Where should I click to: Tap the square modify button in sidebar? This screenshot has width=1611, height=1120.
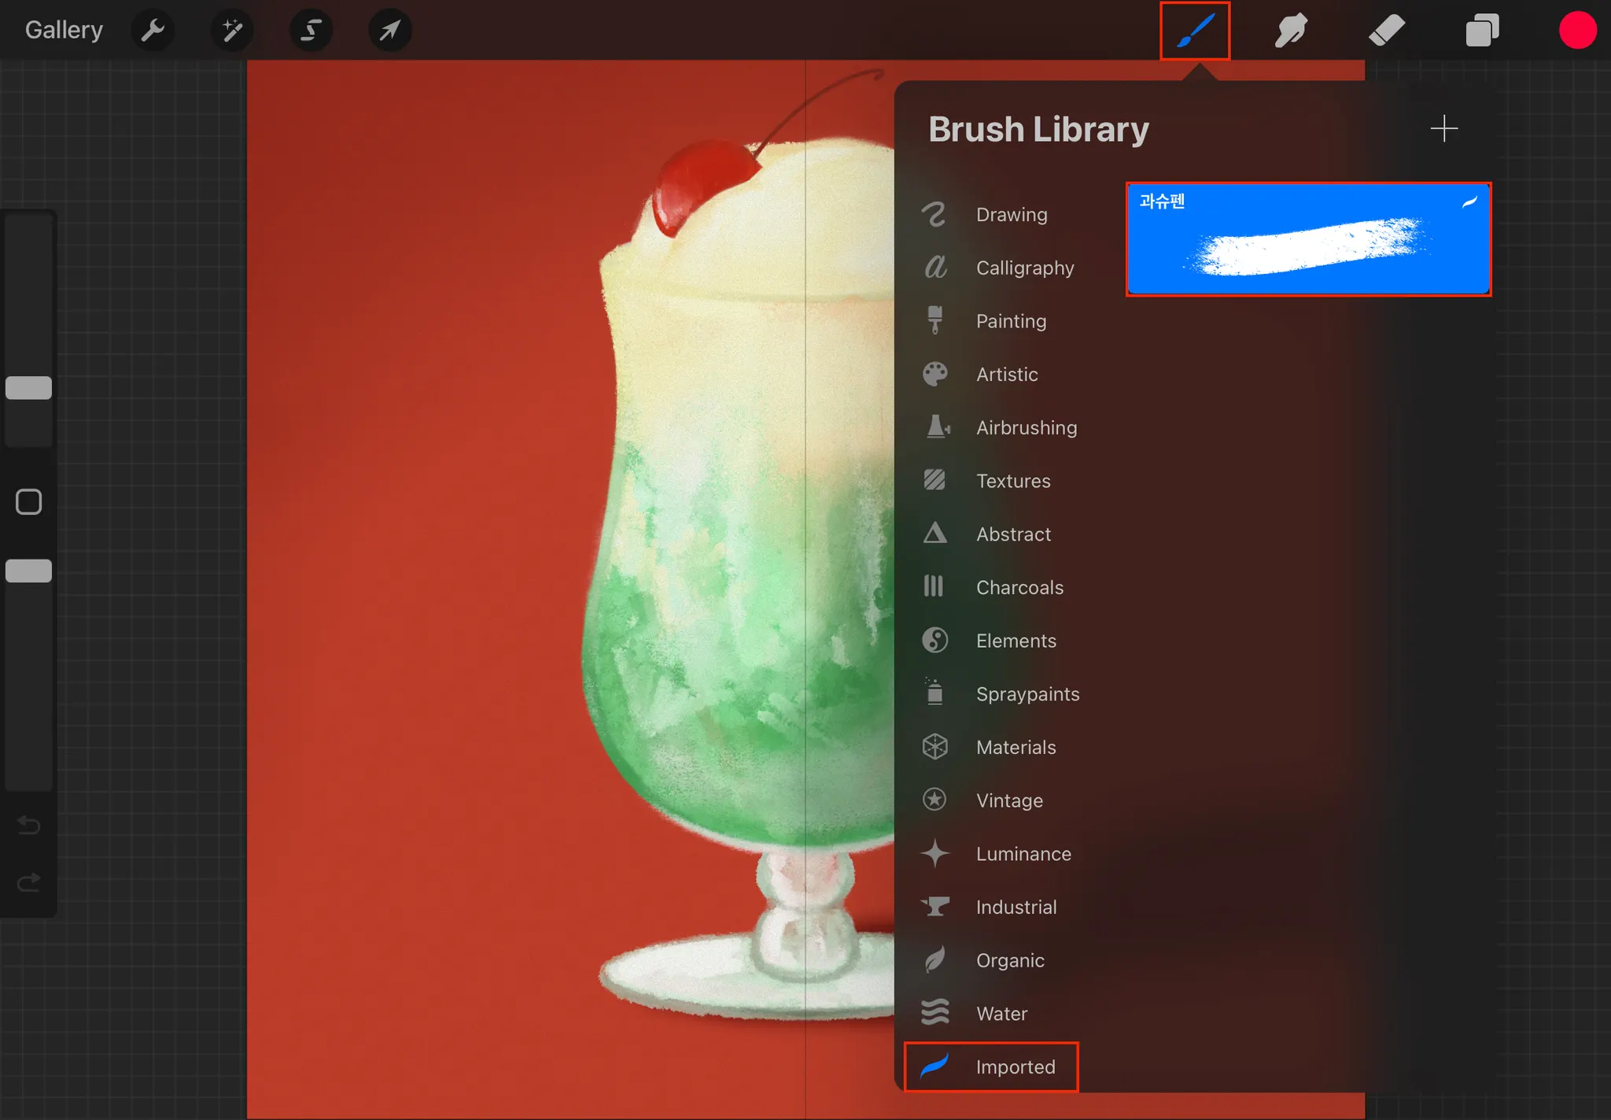tap(29, 501)
